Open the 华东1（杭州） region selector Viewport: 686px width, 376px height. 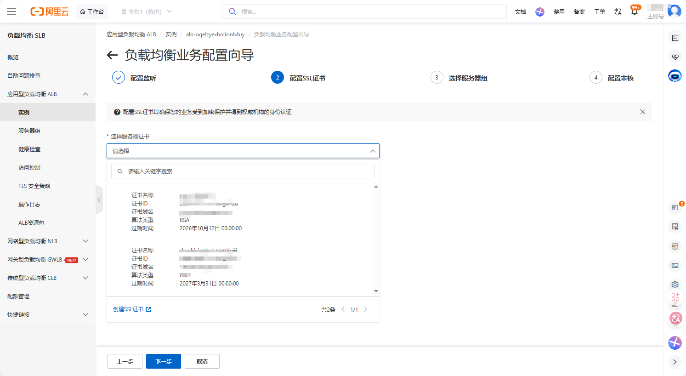tap(146, 11)
